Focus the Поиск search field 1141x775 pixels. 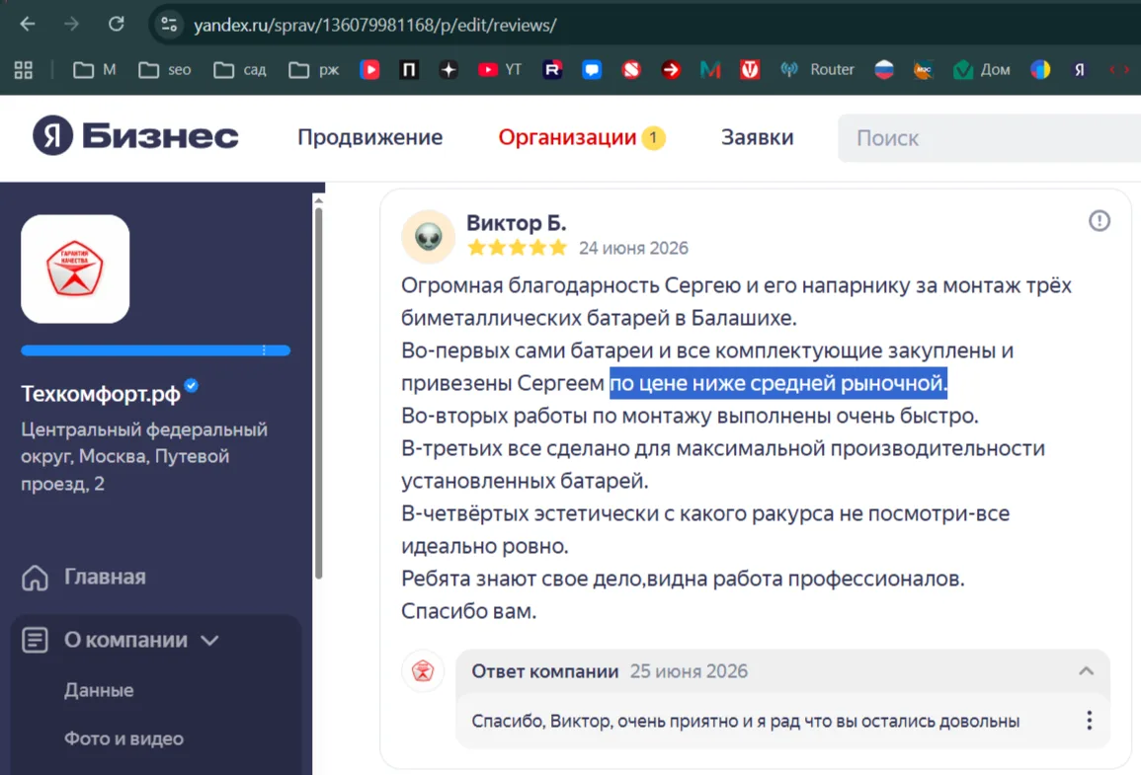[989, 138]
